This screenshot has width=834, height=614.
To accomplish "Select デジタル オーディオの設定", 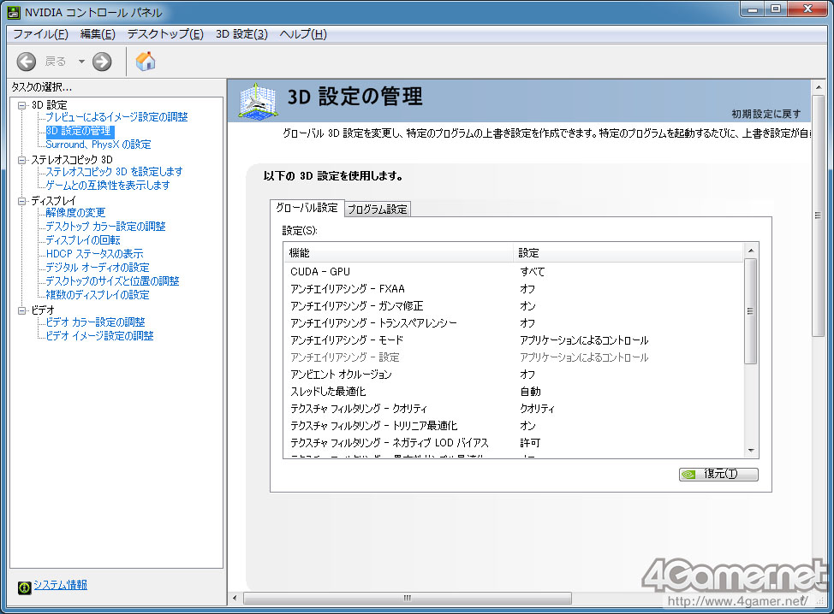I will [98, 267].
